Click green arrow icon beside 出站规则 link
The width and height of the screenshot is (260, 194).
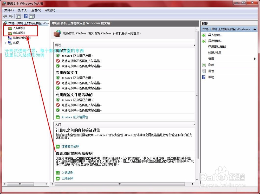pos(58,179)
